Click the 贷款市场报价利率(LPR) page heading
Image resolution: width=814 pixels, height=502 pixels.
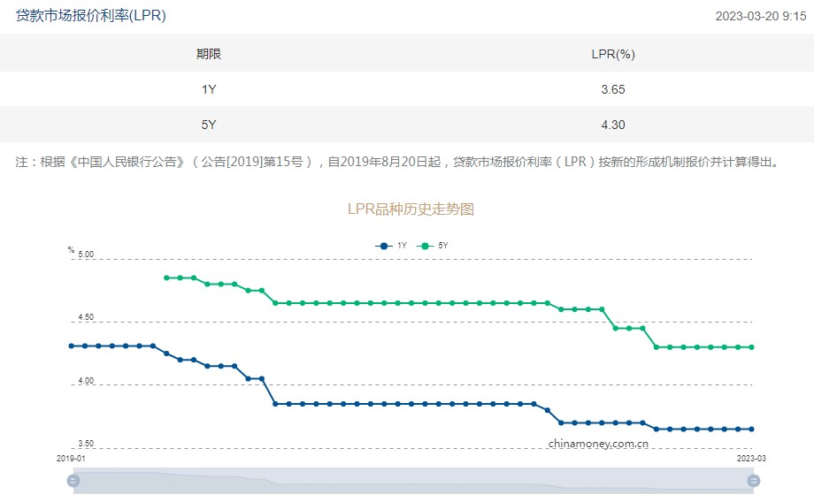[91, 16]
